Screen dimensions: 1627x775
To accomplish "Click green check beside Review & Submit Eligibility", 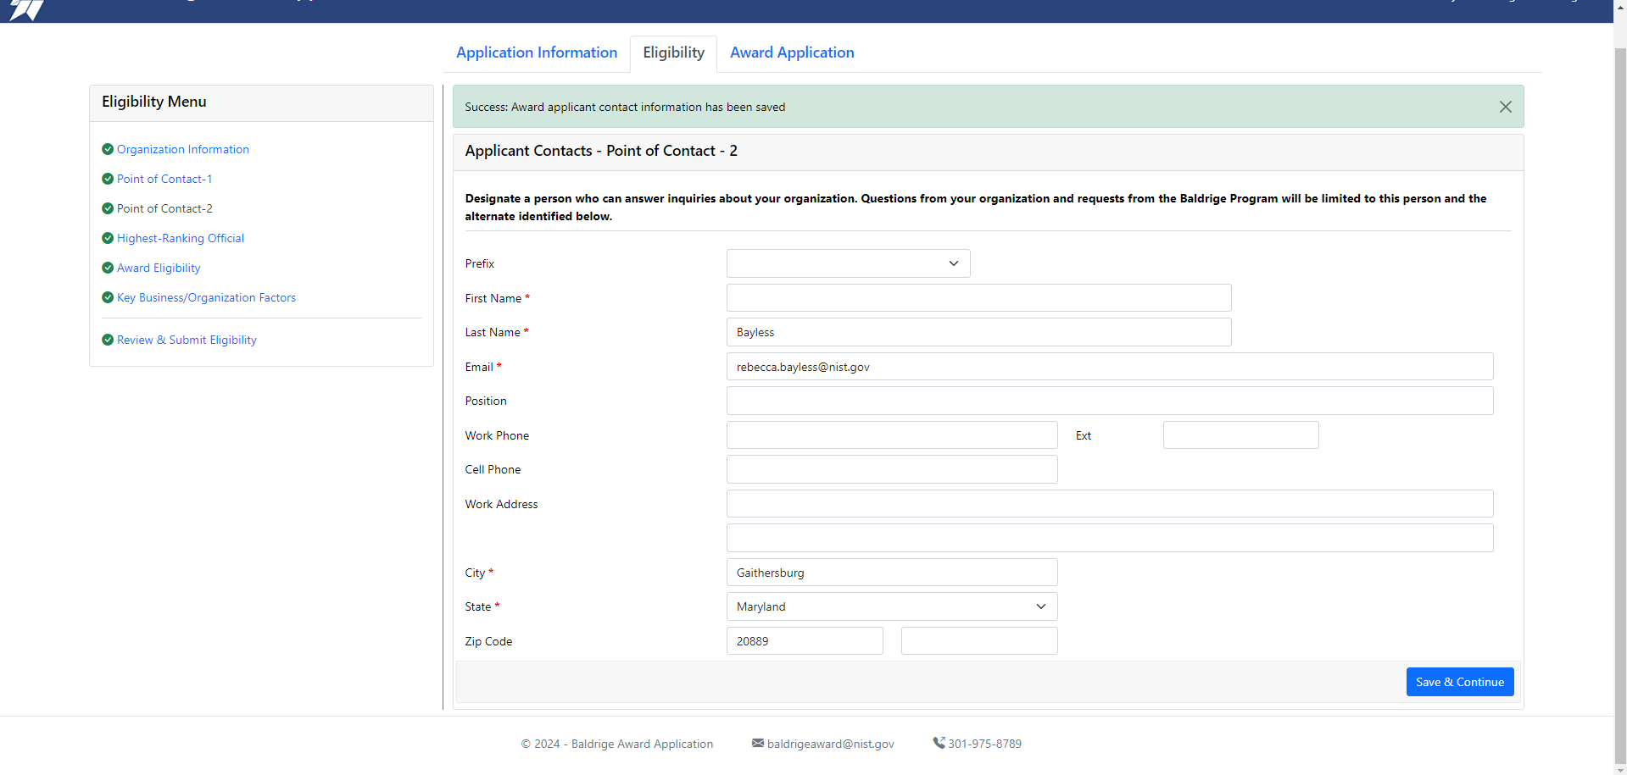I will pyautogui.click(x=108, y=340).
